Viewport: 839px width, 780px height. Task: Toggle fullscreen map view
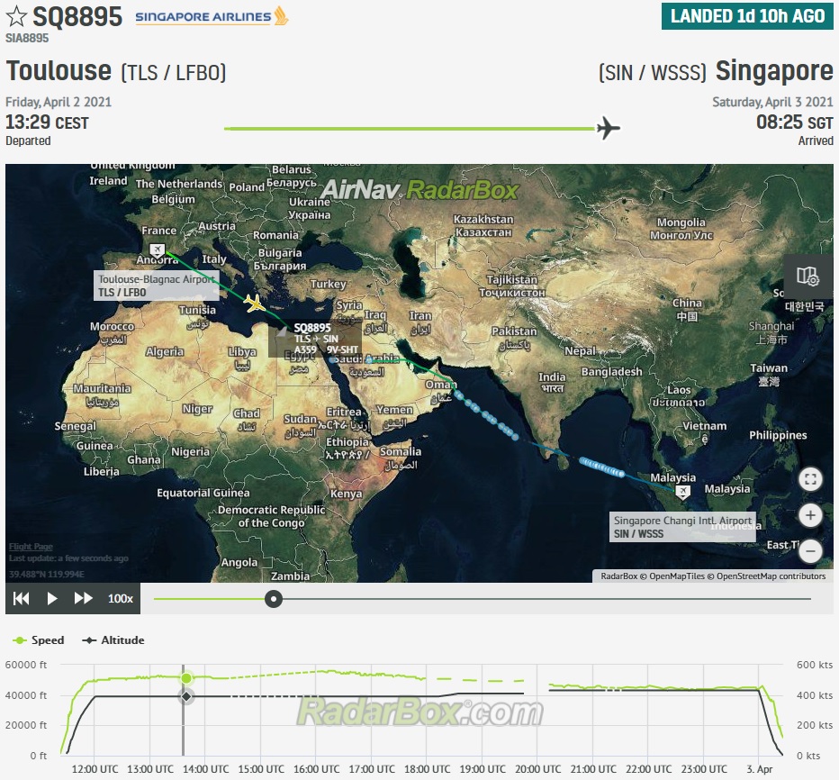[x=810, y=479]
